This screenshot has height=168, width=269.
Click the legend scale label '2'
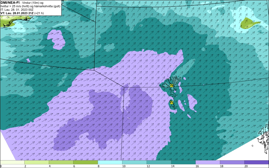(25, 166)
